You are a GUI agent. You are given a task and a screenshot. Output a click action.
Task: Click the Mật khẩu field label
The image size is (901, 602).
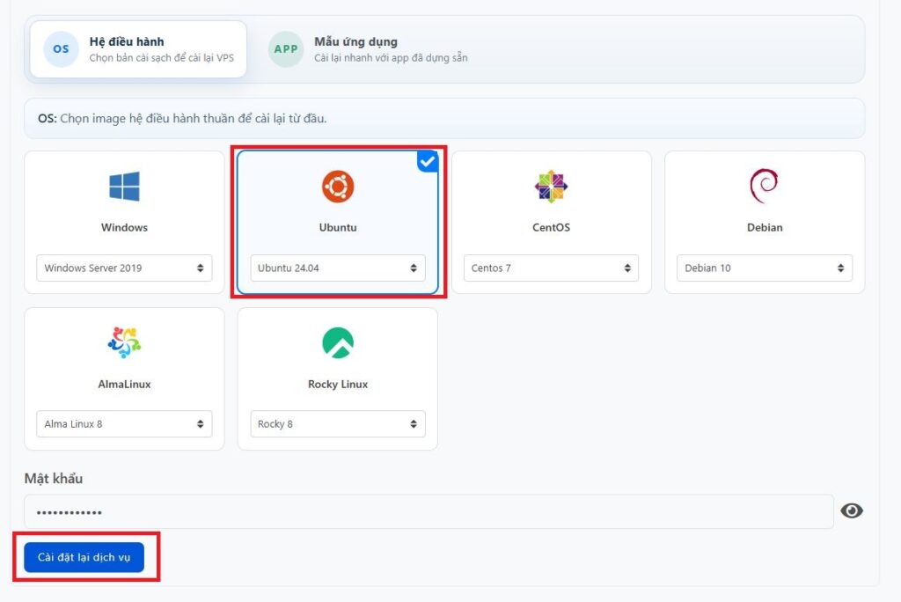(54, 479)
